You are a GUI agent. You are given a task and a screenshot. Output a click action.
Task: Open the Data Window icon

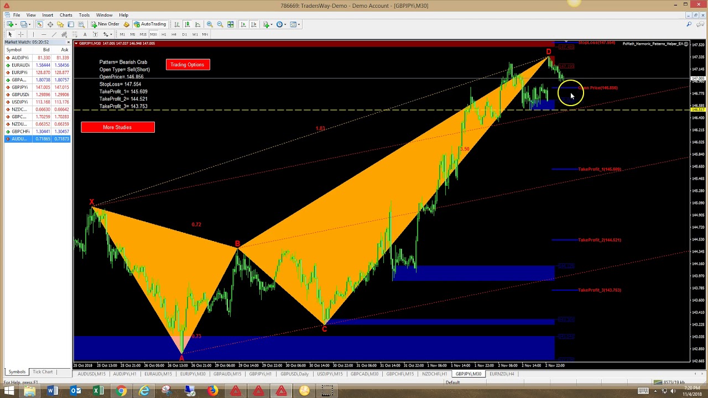[x=50, y=24]
